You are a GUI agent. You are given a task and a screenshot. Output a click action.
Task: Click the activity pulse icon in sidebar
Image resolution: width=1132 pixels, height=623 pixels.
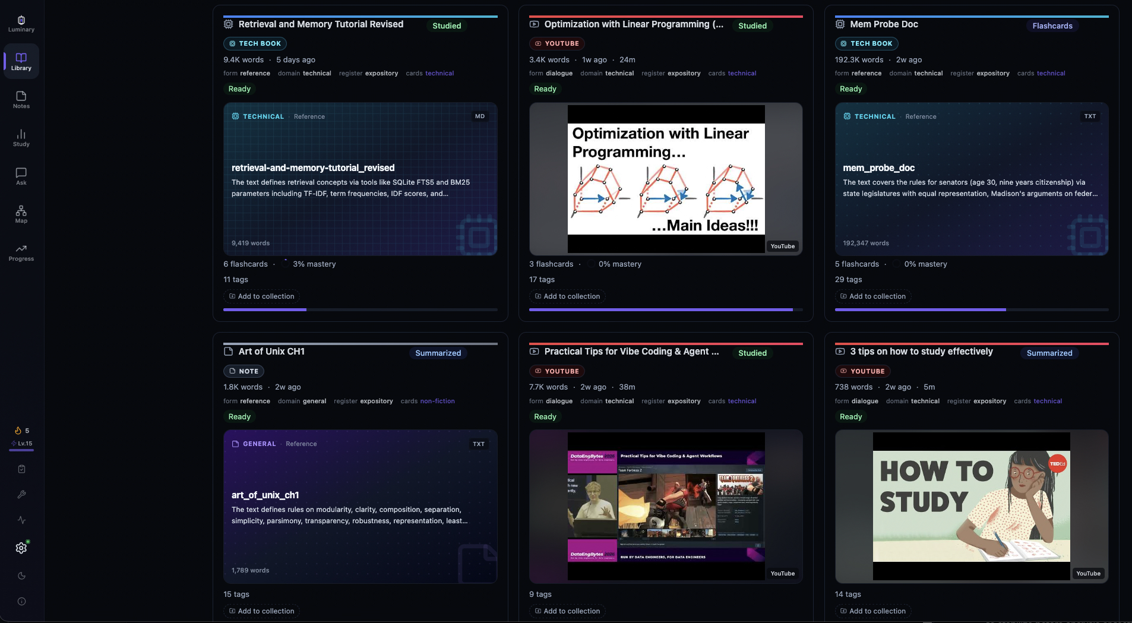[x=21, y=520]
